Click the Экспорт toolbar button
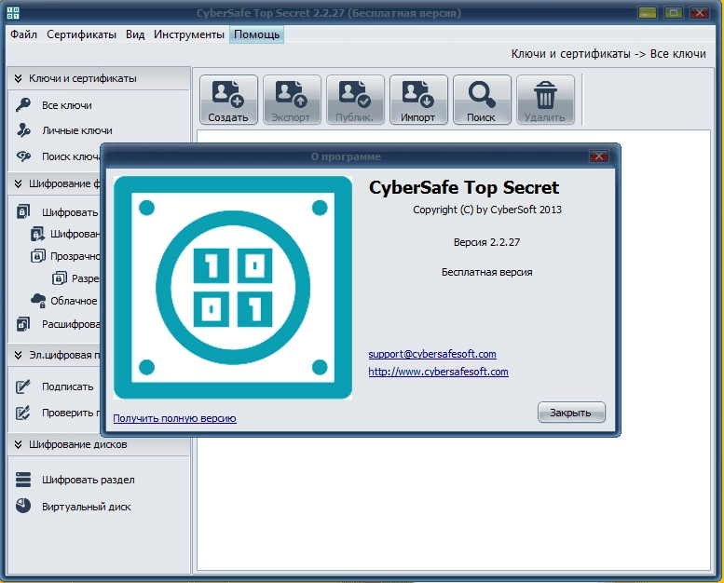The image size is (724, 583). tap(292, 100)
